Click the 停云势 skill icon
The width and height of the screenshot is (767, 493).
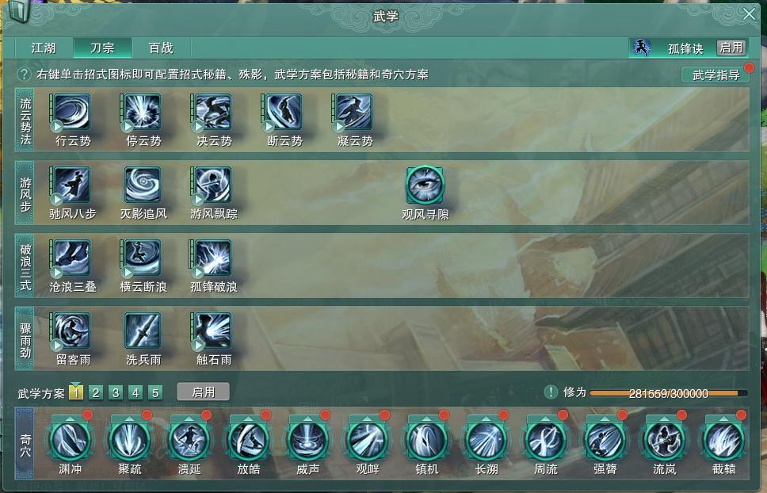pos(143,113)
